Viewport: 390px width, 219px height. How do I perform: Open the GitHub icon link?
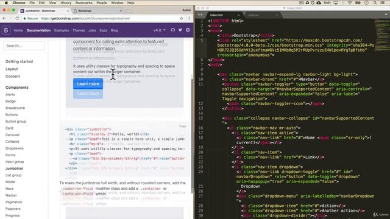tap(173, 30)
